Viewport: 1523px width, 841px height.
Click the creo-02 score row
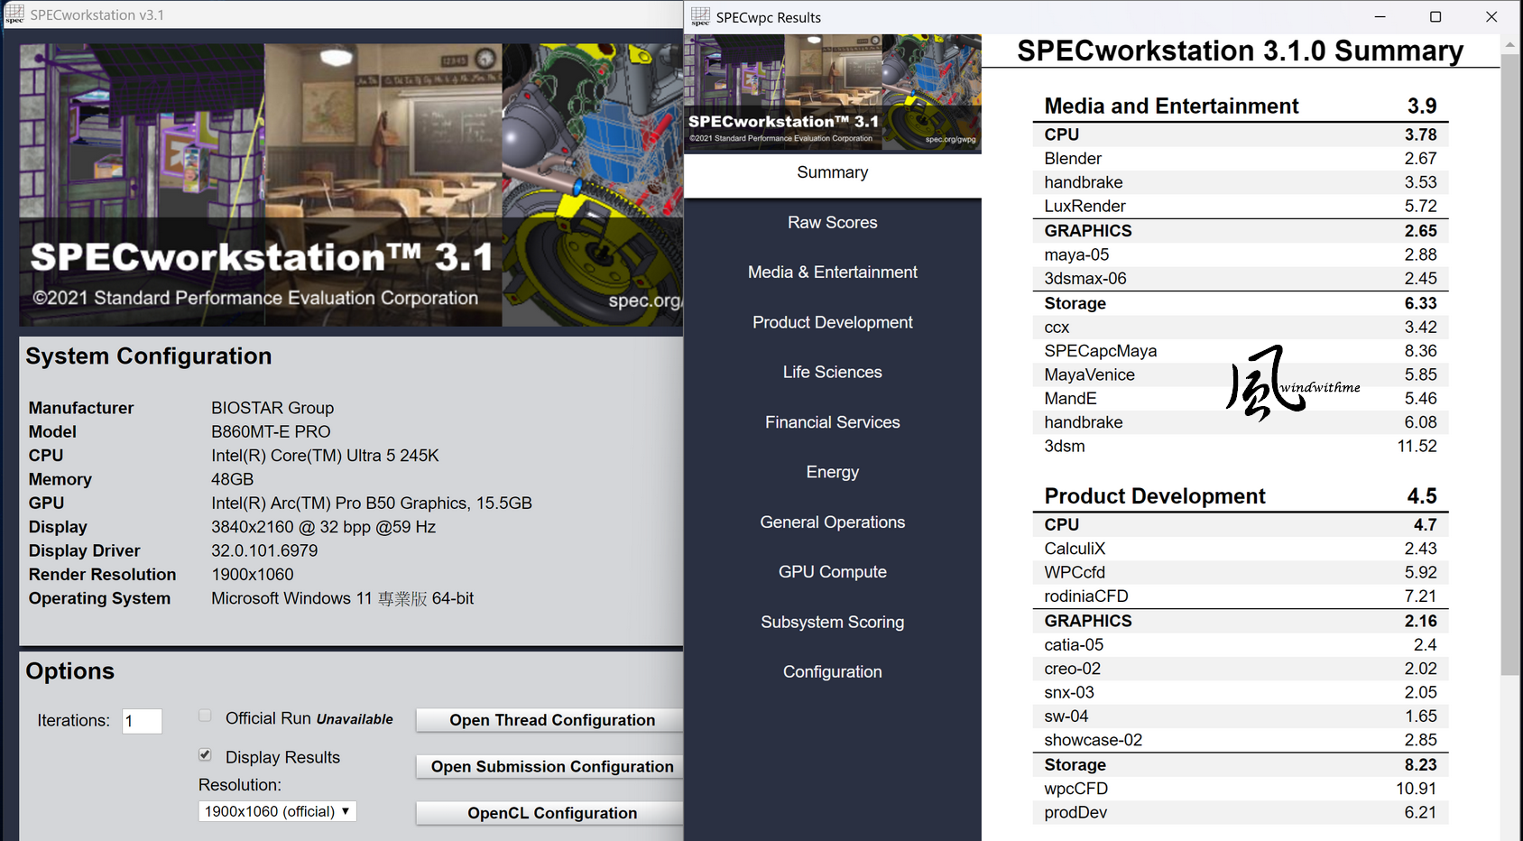coord(1241,669)
